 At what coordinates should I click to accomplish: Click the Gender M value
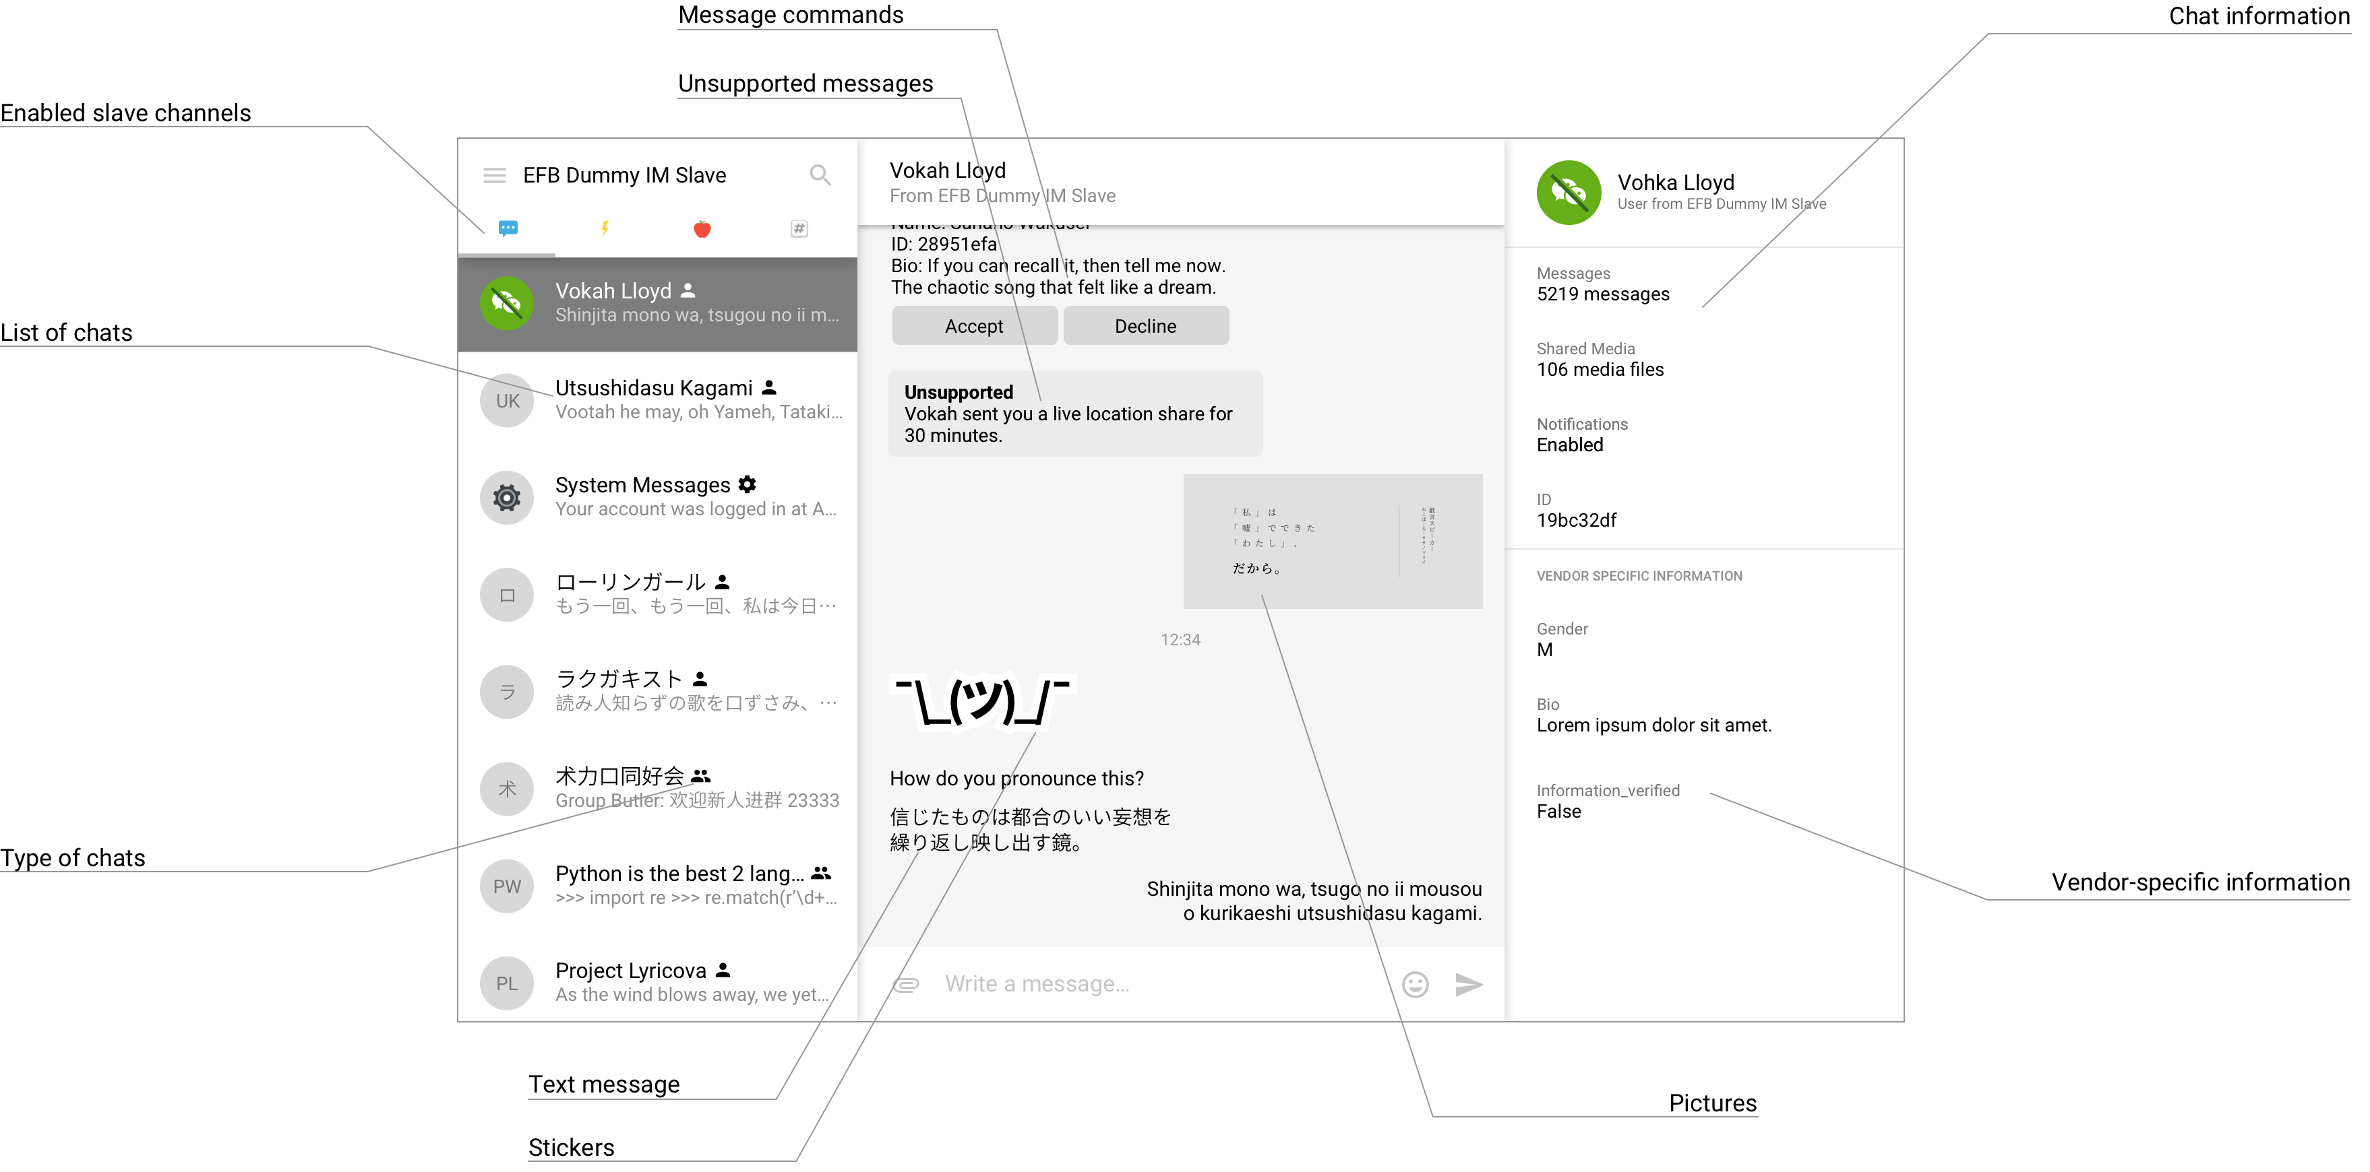1545,650
